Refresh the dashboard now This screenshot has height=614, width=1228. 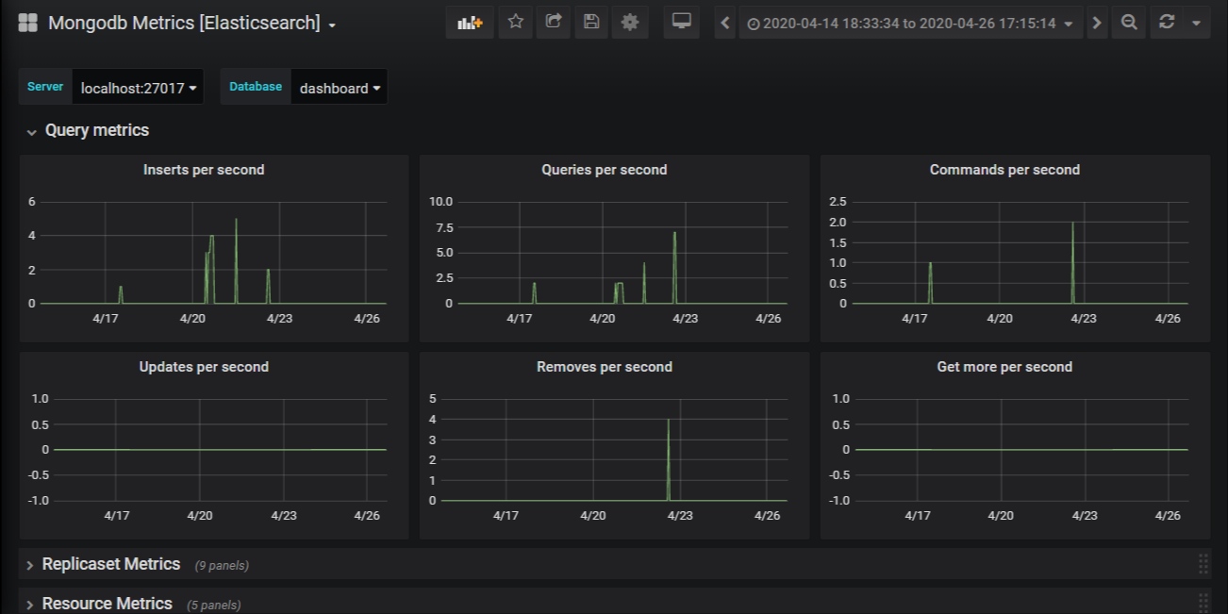[x=1167, y=23]
